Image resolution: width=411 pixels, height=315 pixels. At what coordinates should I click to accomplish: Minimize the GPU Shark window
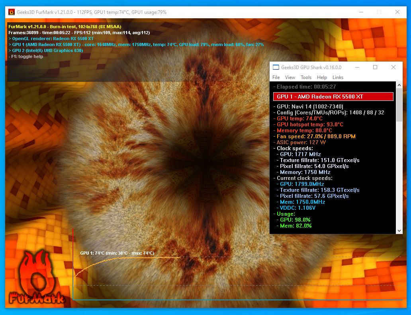point(357,67)
